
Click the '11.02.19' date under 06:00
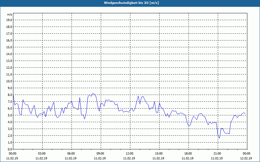(71, 158)
